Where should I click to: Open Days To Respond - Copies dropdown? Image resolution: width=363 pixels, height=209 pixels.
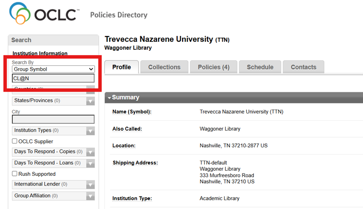pyautogui.click(x=91, y=152)
